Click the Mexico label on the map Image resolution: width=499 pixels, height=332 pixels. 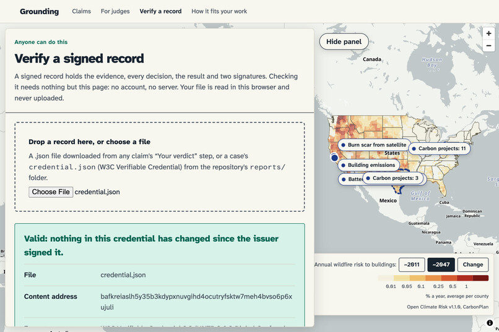pos(388,200)
